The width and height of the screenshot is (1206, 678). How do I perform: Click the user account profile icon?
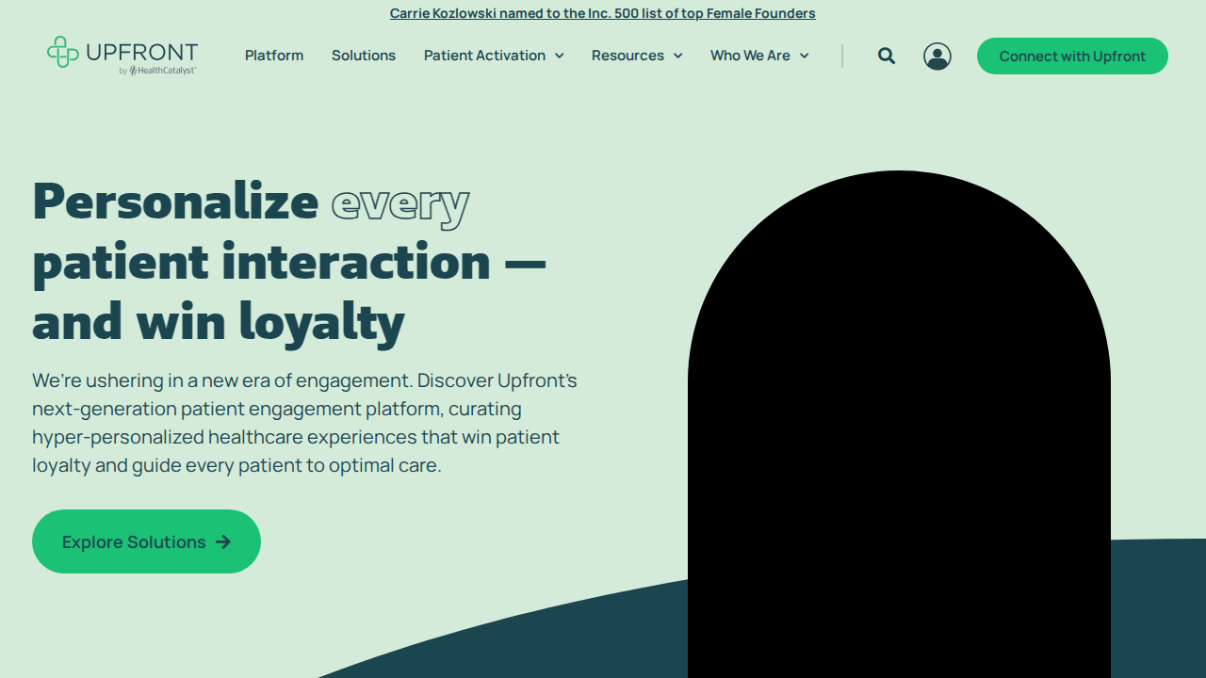[x=937, y=56]
